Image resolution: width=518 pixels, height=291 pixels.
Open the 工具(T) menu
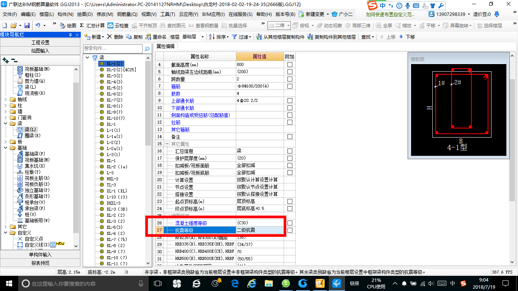(x=168, y=14)
